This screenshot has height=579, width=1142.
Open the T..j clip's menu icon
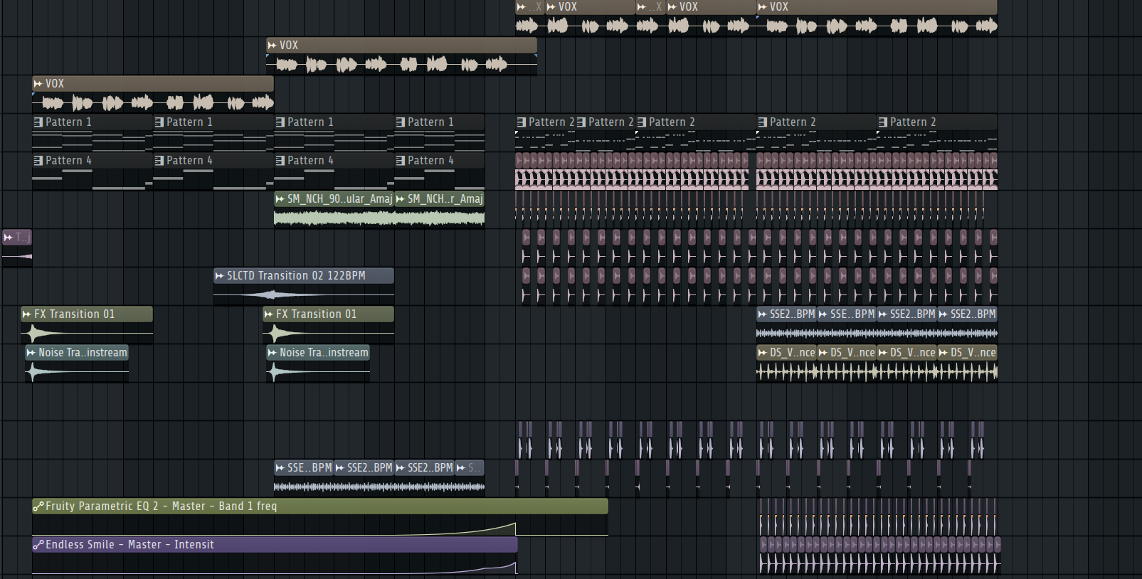coord(9,238)
